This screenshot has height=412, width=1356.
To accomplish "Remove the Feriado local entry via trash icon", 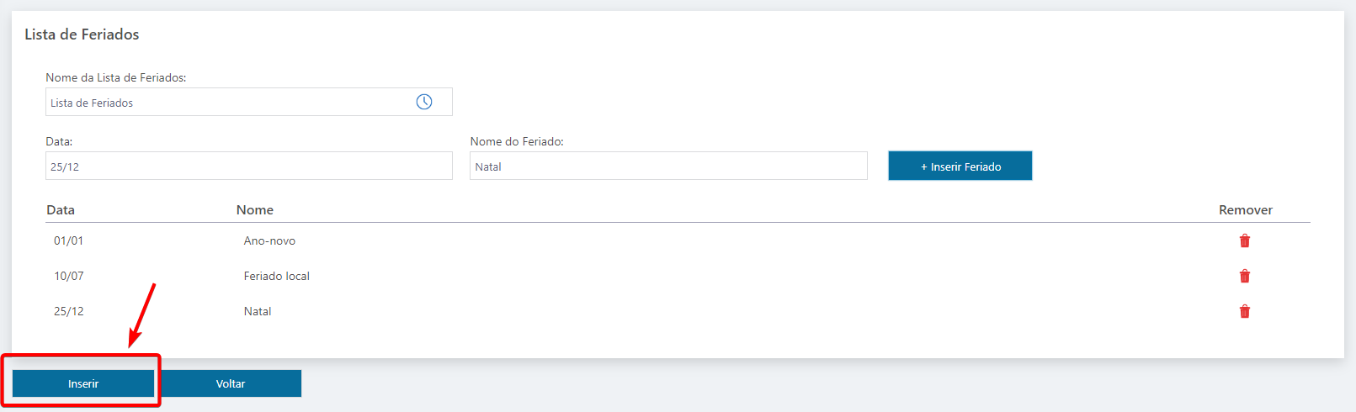I will click(1244, 276).
